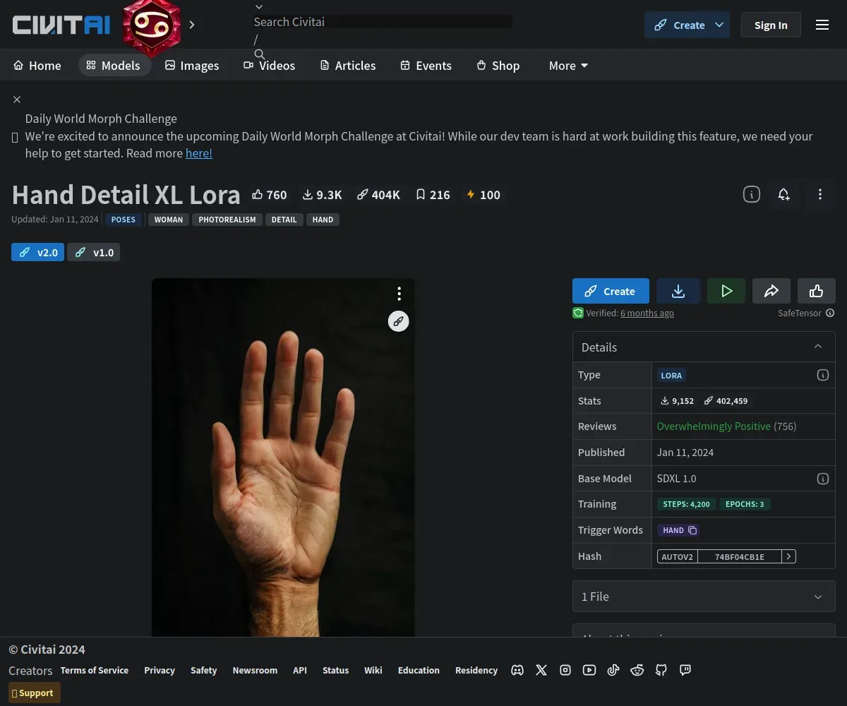The height and width of the screenshot is (706, 847).
Task: Follow the 'here!' announcement link
Action: pos(198,153)
